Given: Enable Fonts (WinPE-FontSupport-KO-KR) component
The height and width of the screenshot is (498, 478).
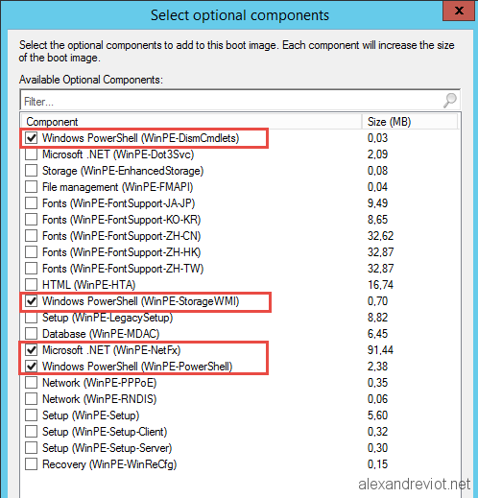Looking at the screenshot, I should pyautogui.click(x=32, y=220).
